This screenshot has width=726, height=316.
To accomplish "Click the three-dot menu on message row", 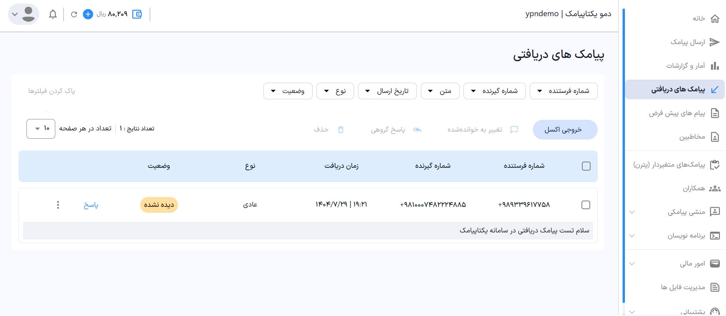I will pyautogui.click(x=58, y=205).
